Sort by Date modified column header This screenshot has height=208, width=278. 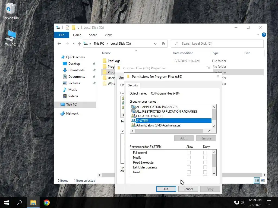tap(183, 53)
